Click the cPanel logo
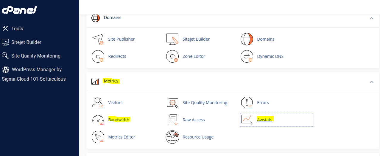380x156 pixels. [19, 10]
